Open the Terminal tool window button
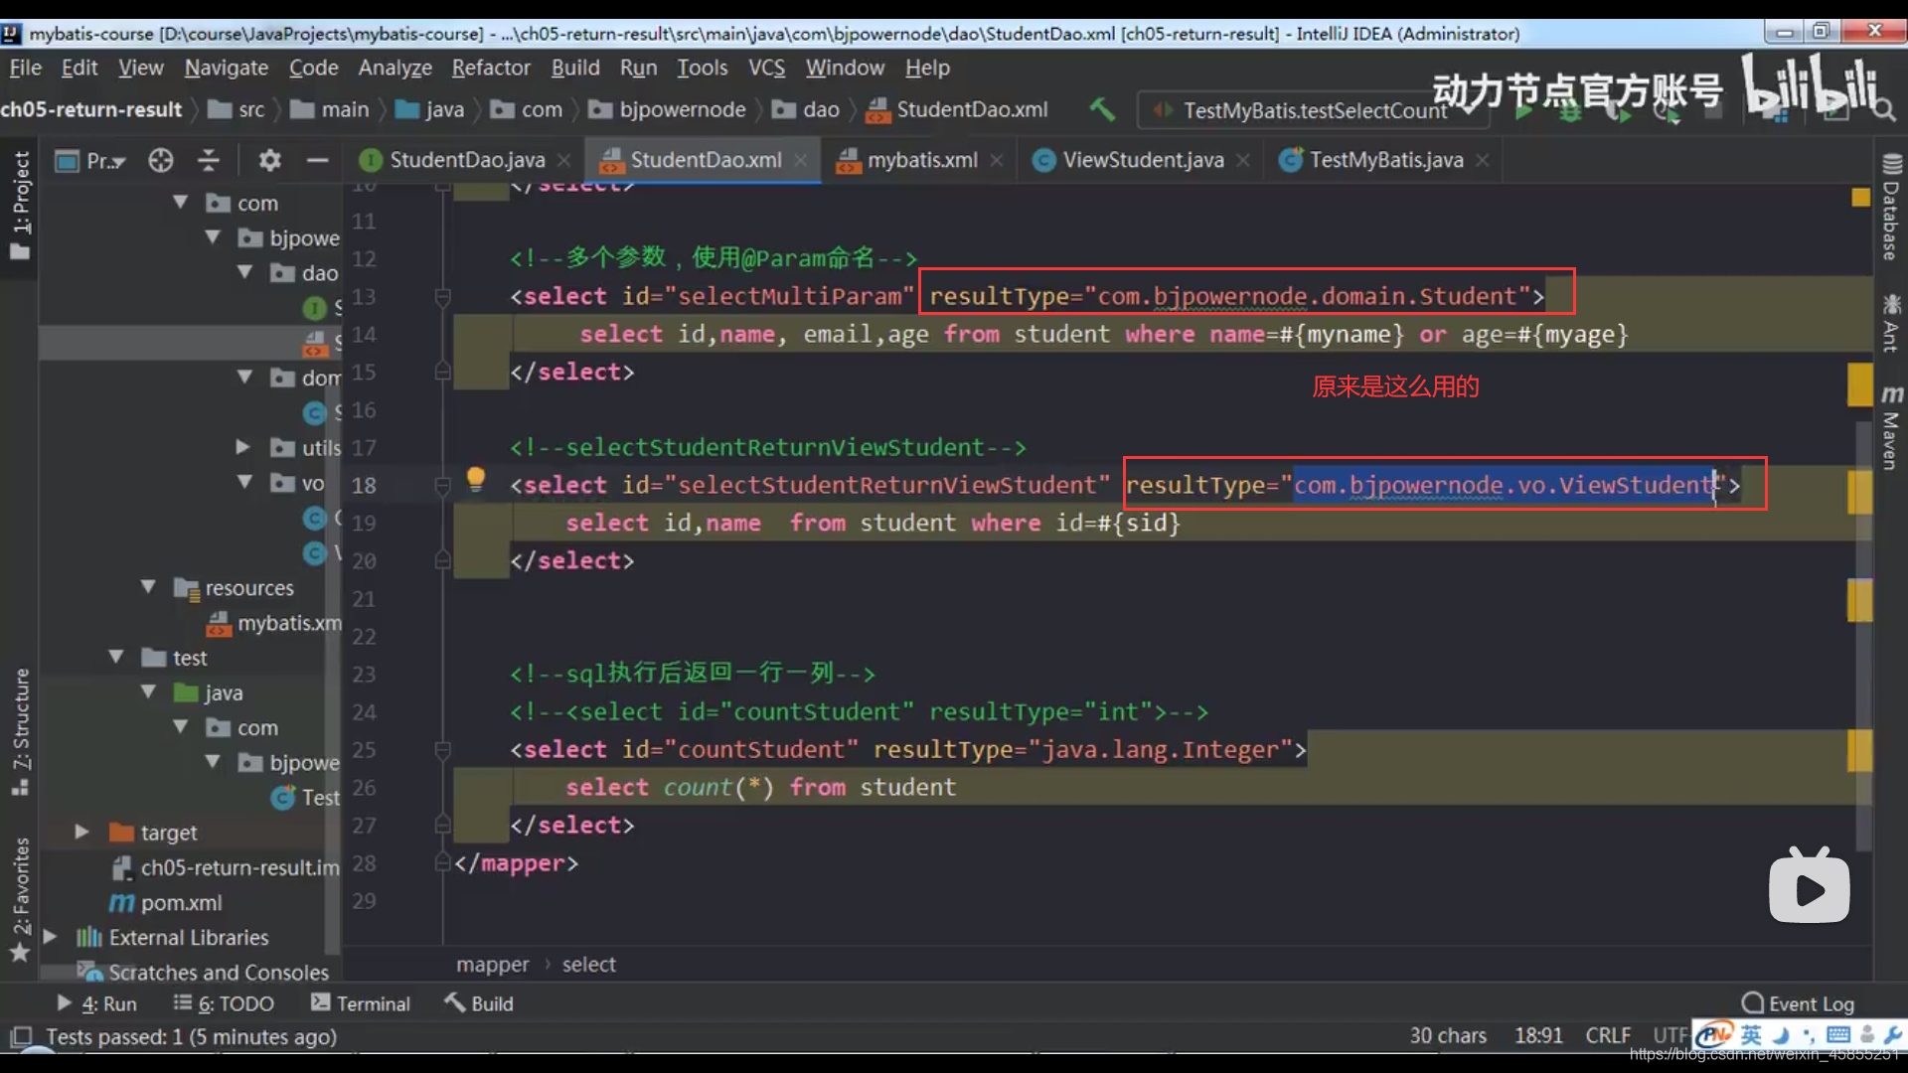 point(360,1003)
